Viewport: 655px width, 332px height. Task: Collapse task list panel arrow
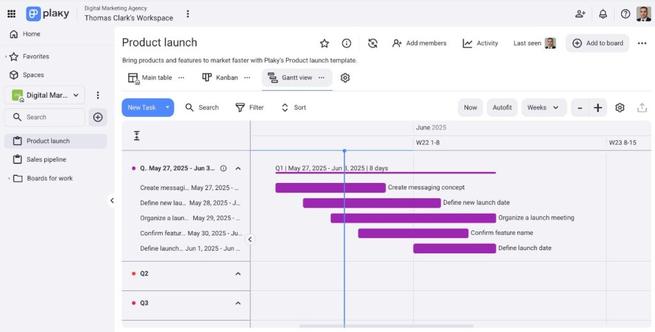tap(250, 239)
